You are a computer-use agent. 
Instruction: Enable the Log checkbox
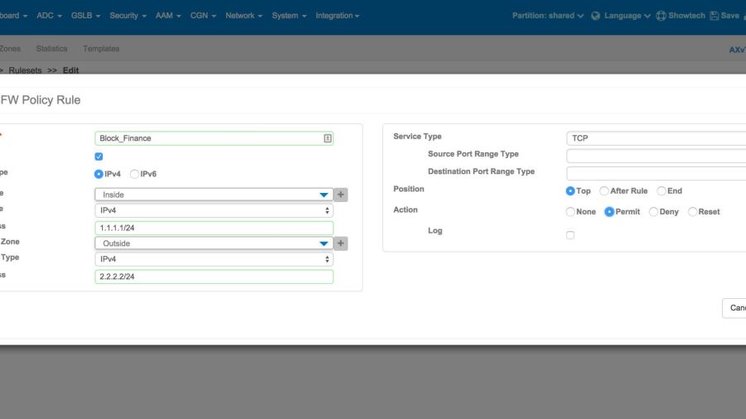point(570,235)
